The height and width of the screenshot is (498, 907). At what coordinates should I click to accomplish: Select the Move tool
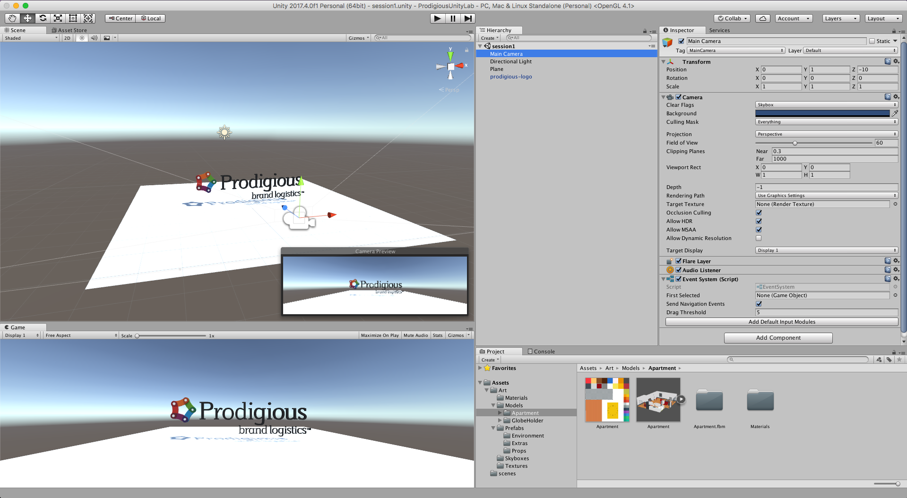(27, 18)
